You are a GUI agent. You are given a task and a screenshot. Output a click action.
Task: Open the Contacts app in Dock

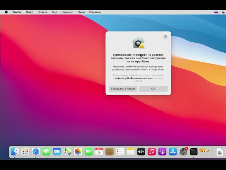point(110,152)
